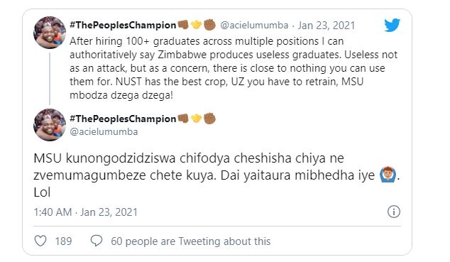The height and width of the screenshot is (262, 450).
Task: Click the person gesturing emoji in tweet
Action: [x=388, y=175]
